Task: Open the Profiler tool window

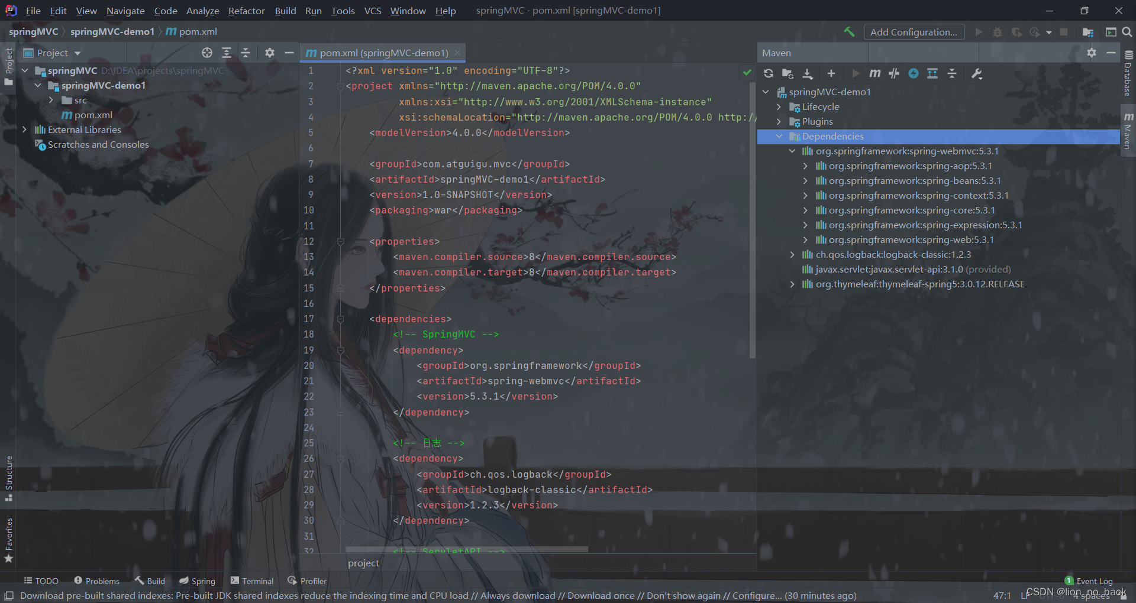Action: pos(307,581)
